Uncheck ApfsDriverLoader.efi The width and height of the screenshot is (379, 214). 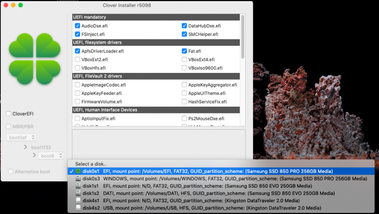[x=77, y=51]
